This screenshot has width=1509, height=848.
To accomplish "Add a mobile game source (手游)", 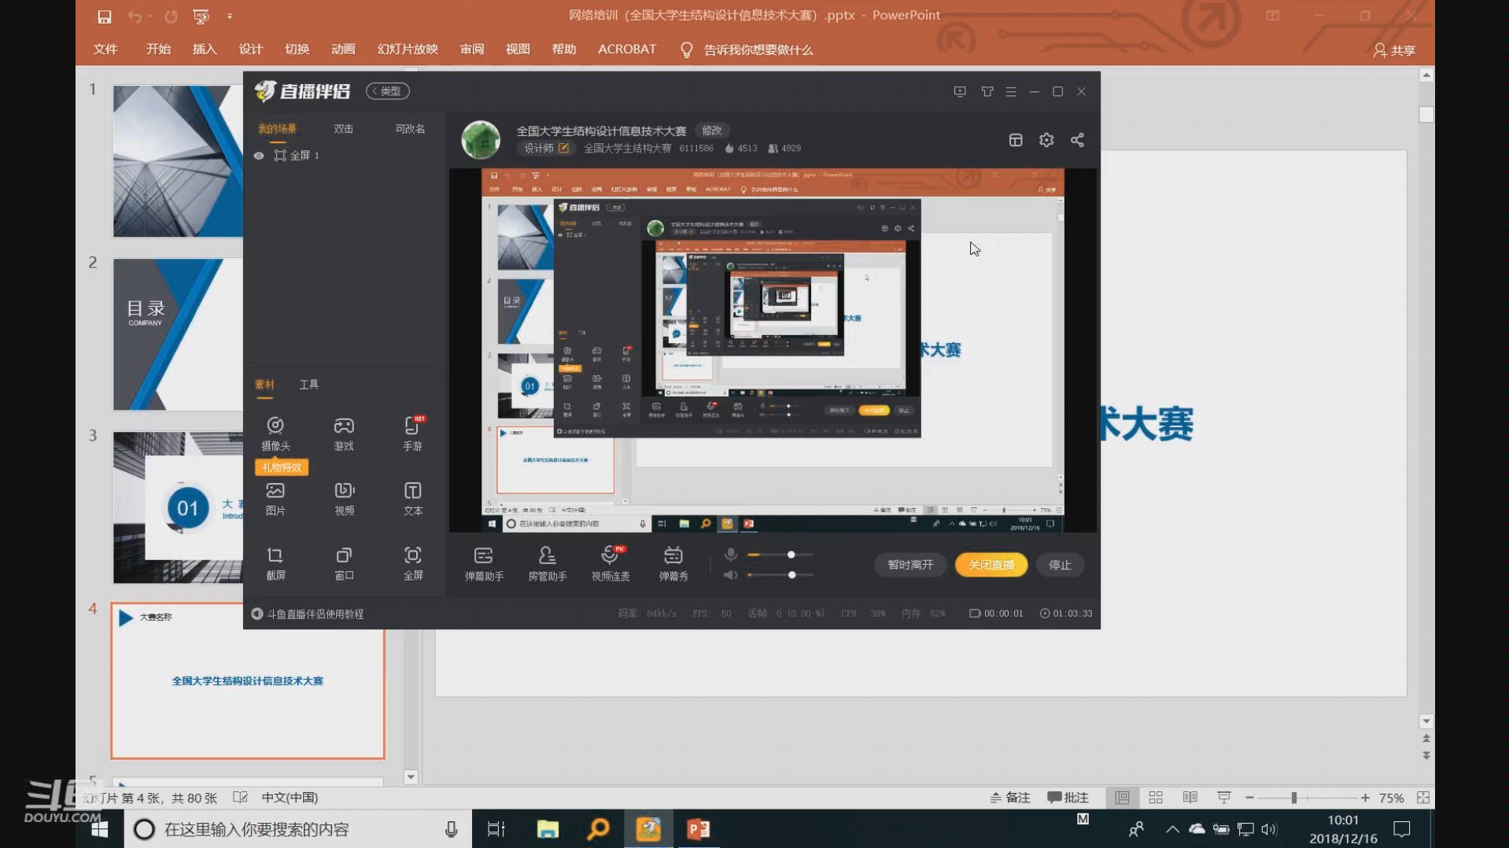I will [x=413, y=433].
